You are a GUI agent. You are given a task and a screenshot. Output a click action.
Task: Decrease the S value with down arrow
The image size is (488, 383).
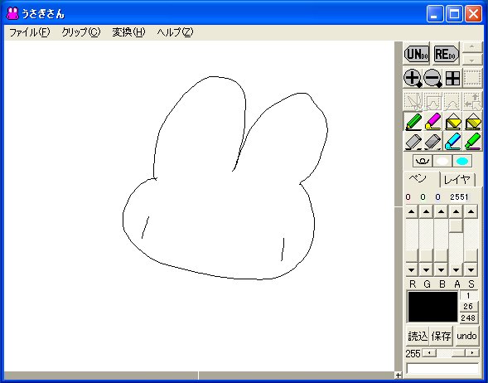[x=471, y=269]
